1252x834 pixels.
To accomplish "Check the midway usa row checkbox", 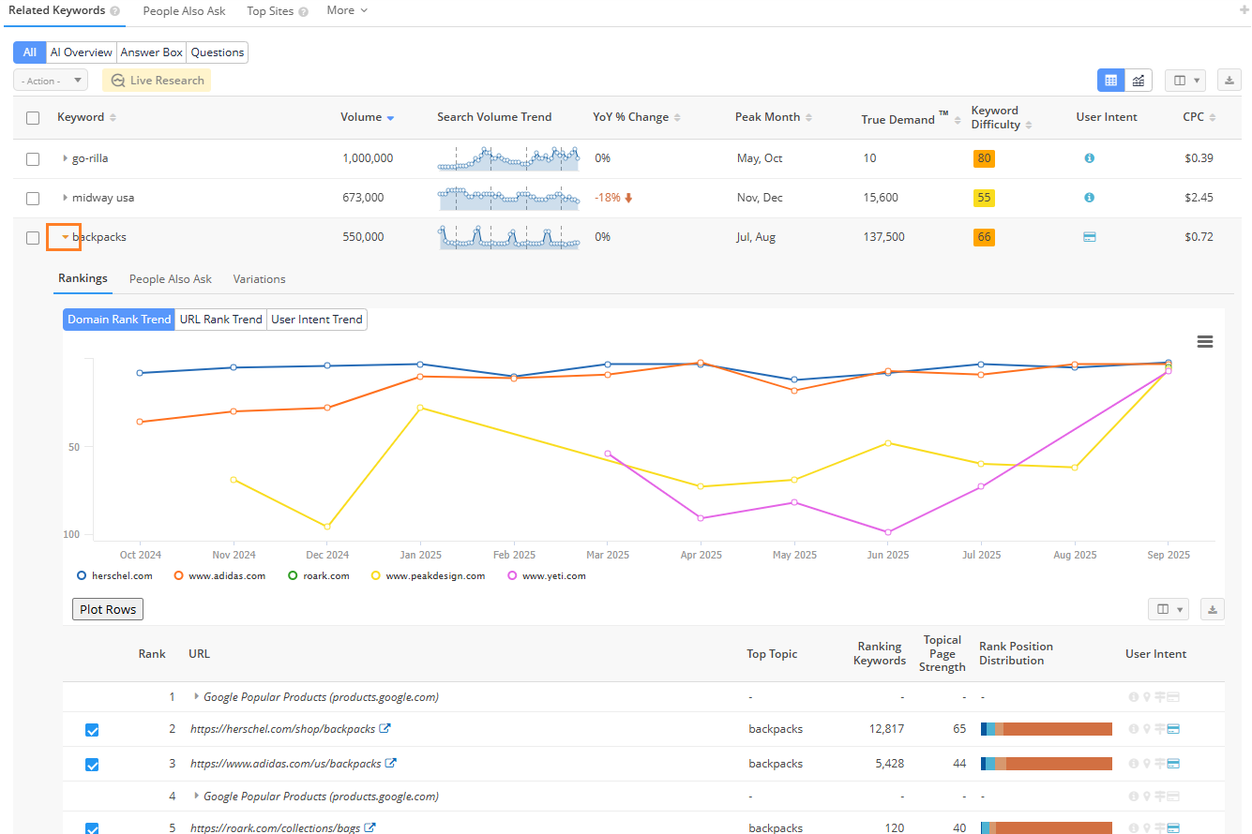I will coord(33,198).
